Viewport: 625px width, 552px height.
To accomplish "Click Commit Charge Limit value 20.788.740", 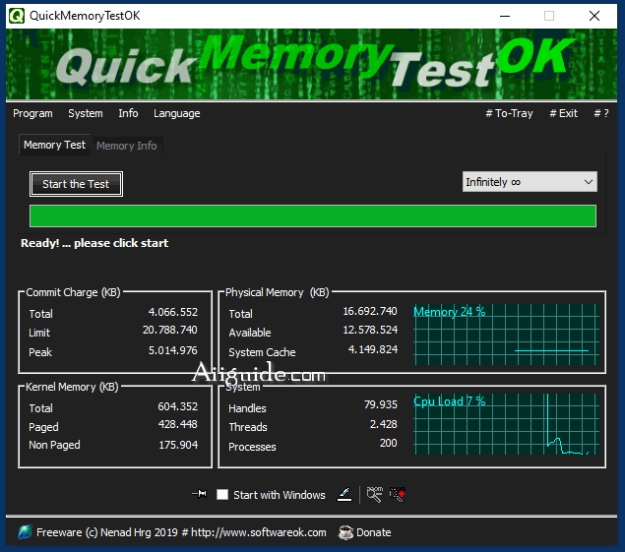I will 170,330.
